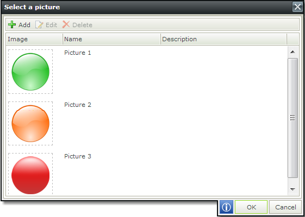Select the Picture 3 row name
The width and height of the screenshot is (305, 217).
coord(78,156)
